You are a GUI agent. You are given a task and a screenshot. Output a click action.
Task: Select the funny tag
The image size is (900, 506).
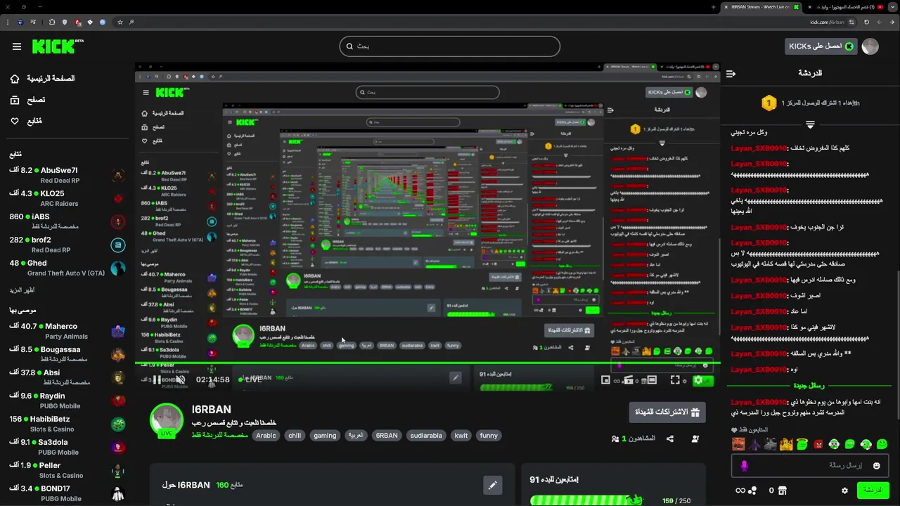point(489,436)
